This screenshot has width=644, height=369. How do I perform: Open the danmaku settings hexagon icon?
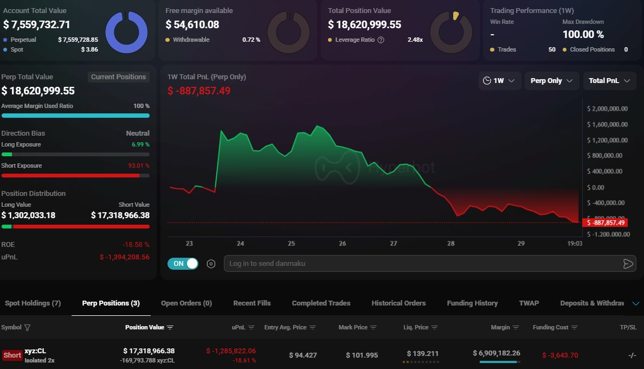pyautogui.click(x=211, y=264)
